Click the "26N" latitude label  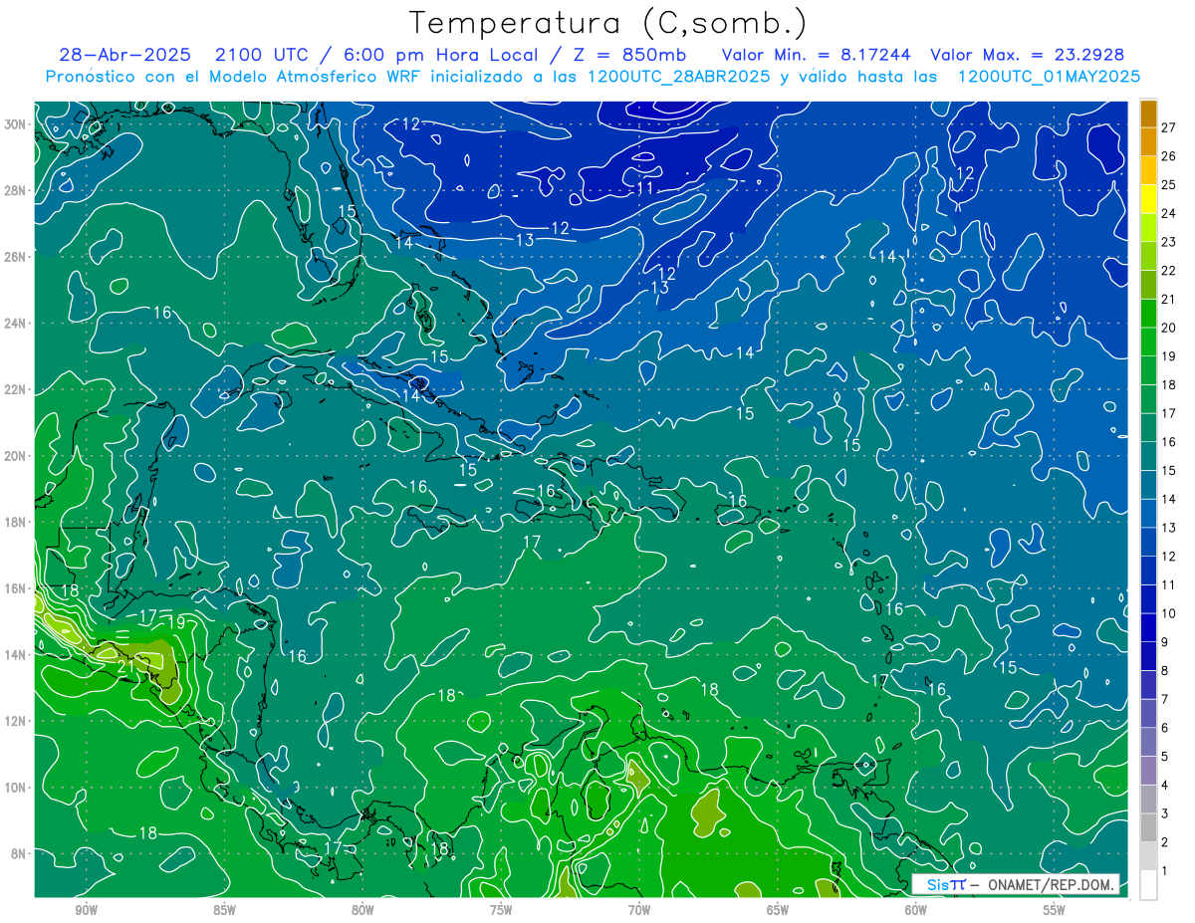coord(17,257)
